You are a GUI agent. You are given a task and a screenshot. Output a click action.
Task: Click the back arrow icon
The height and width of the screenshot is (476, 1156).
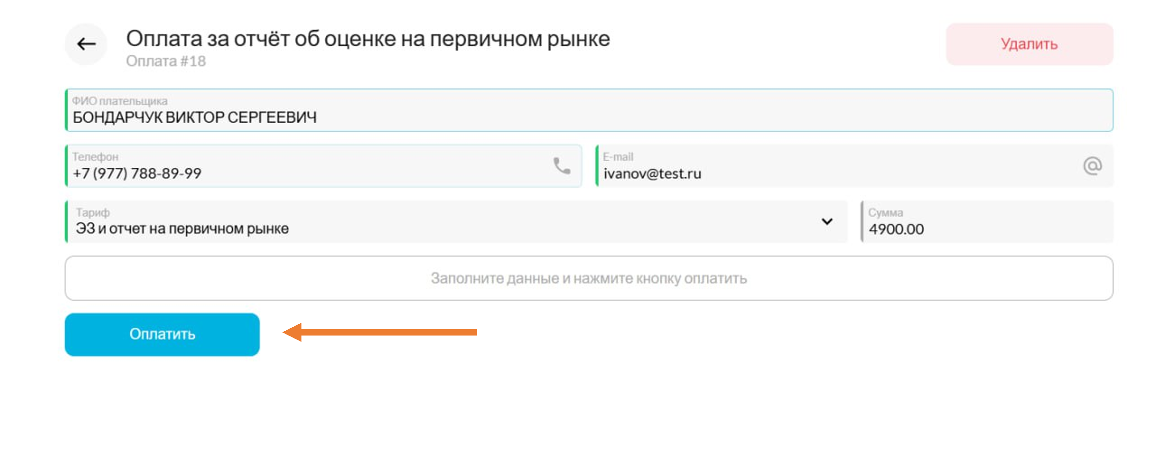[86, 44]
